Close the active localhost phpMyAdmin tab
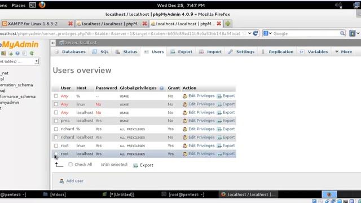 (x=219, y=24)
